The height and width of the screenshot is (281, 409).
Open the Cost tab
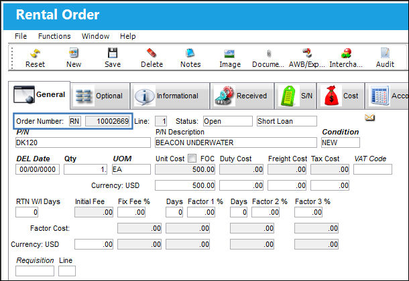coord(341,96)
